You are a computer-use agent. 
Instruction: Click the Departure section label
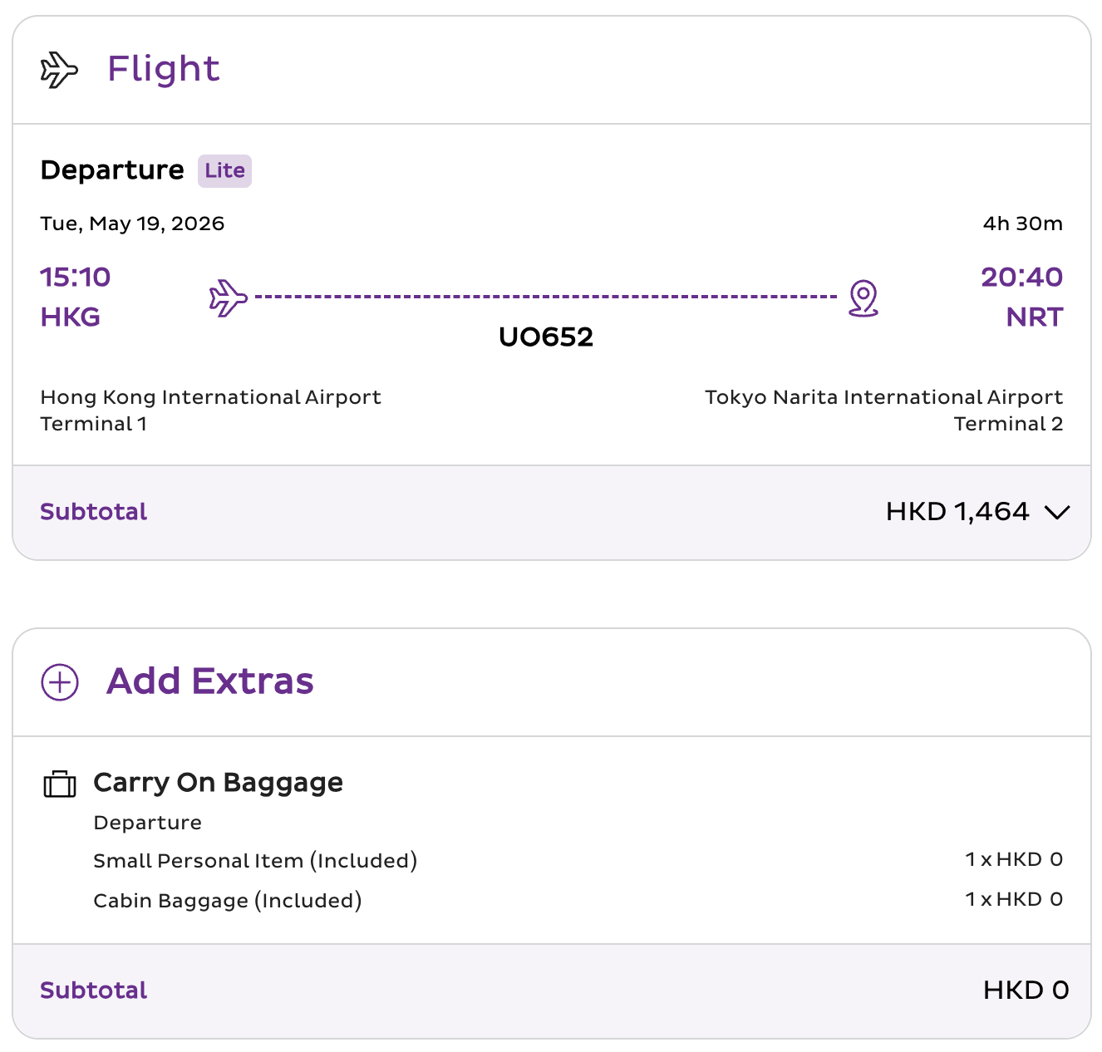click(x=112, y=170)
